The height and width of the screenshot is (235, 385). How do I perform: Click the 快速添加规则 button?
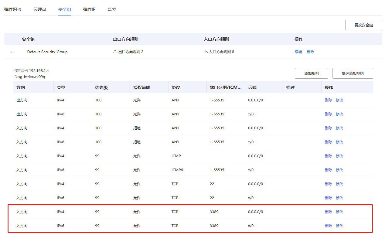coord(353,73)
